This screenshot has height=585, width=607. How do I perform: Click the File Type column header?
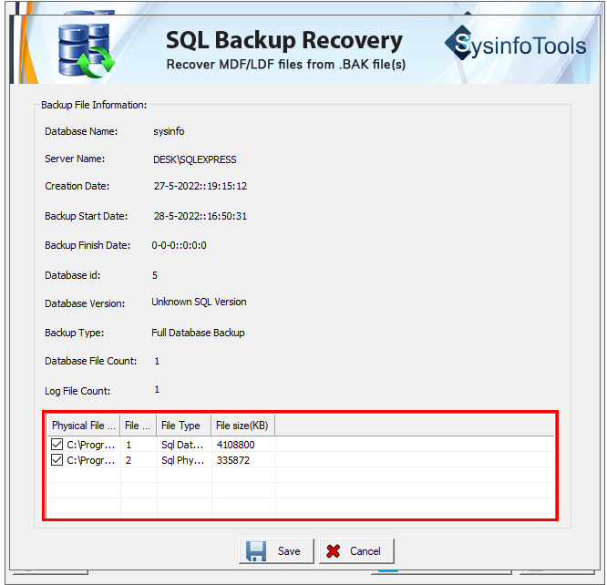[184, 426]
